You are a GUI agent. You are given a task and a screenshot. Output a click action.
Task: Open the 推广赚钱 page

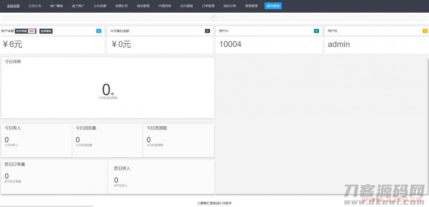[57, 6]
